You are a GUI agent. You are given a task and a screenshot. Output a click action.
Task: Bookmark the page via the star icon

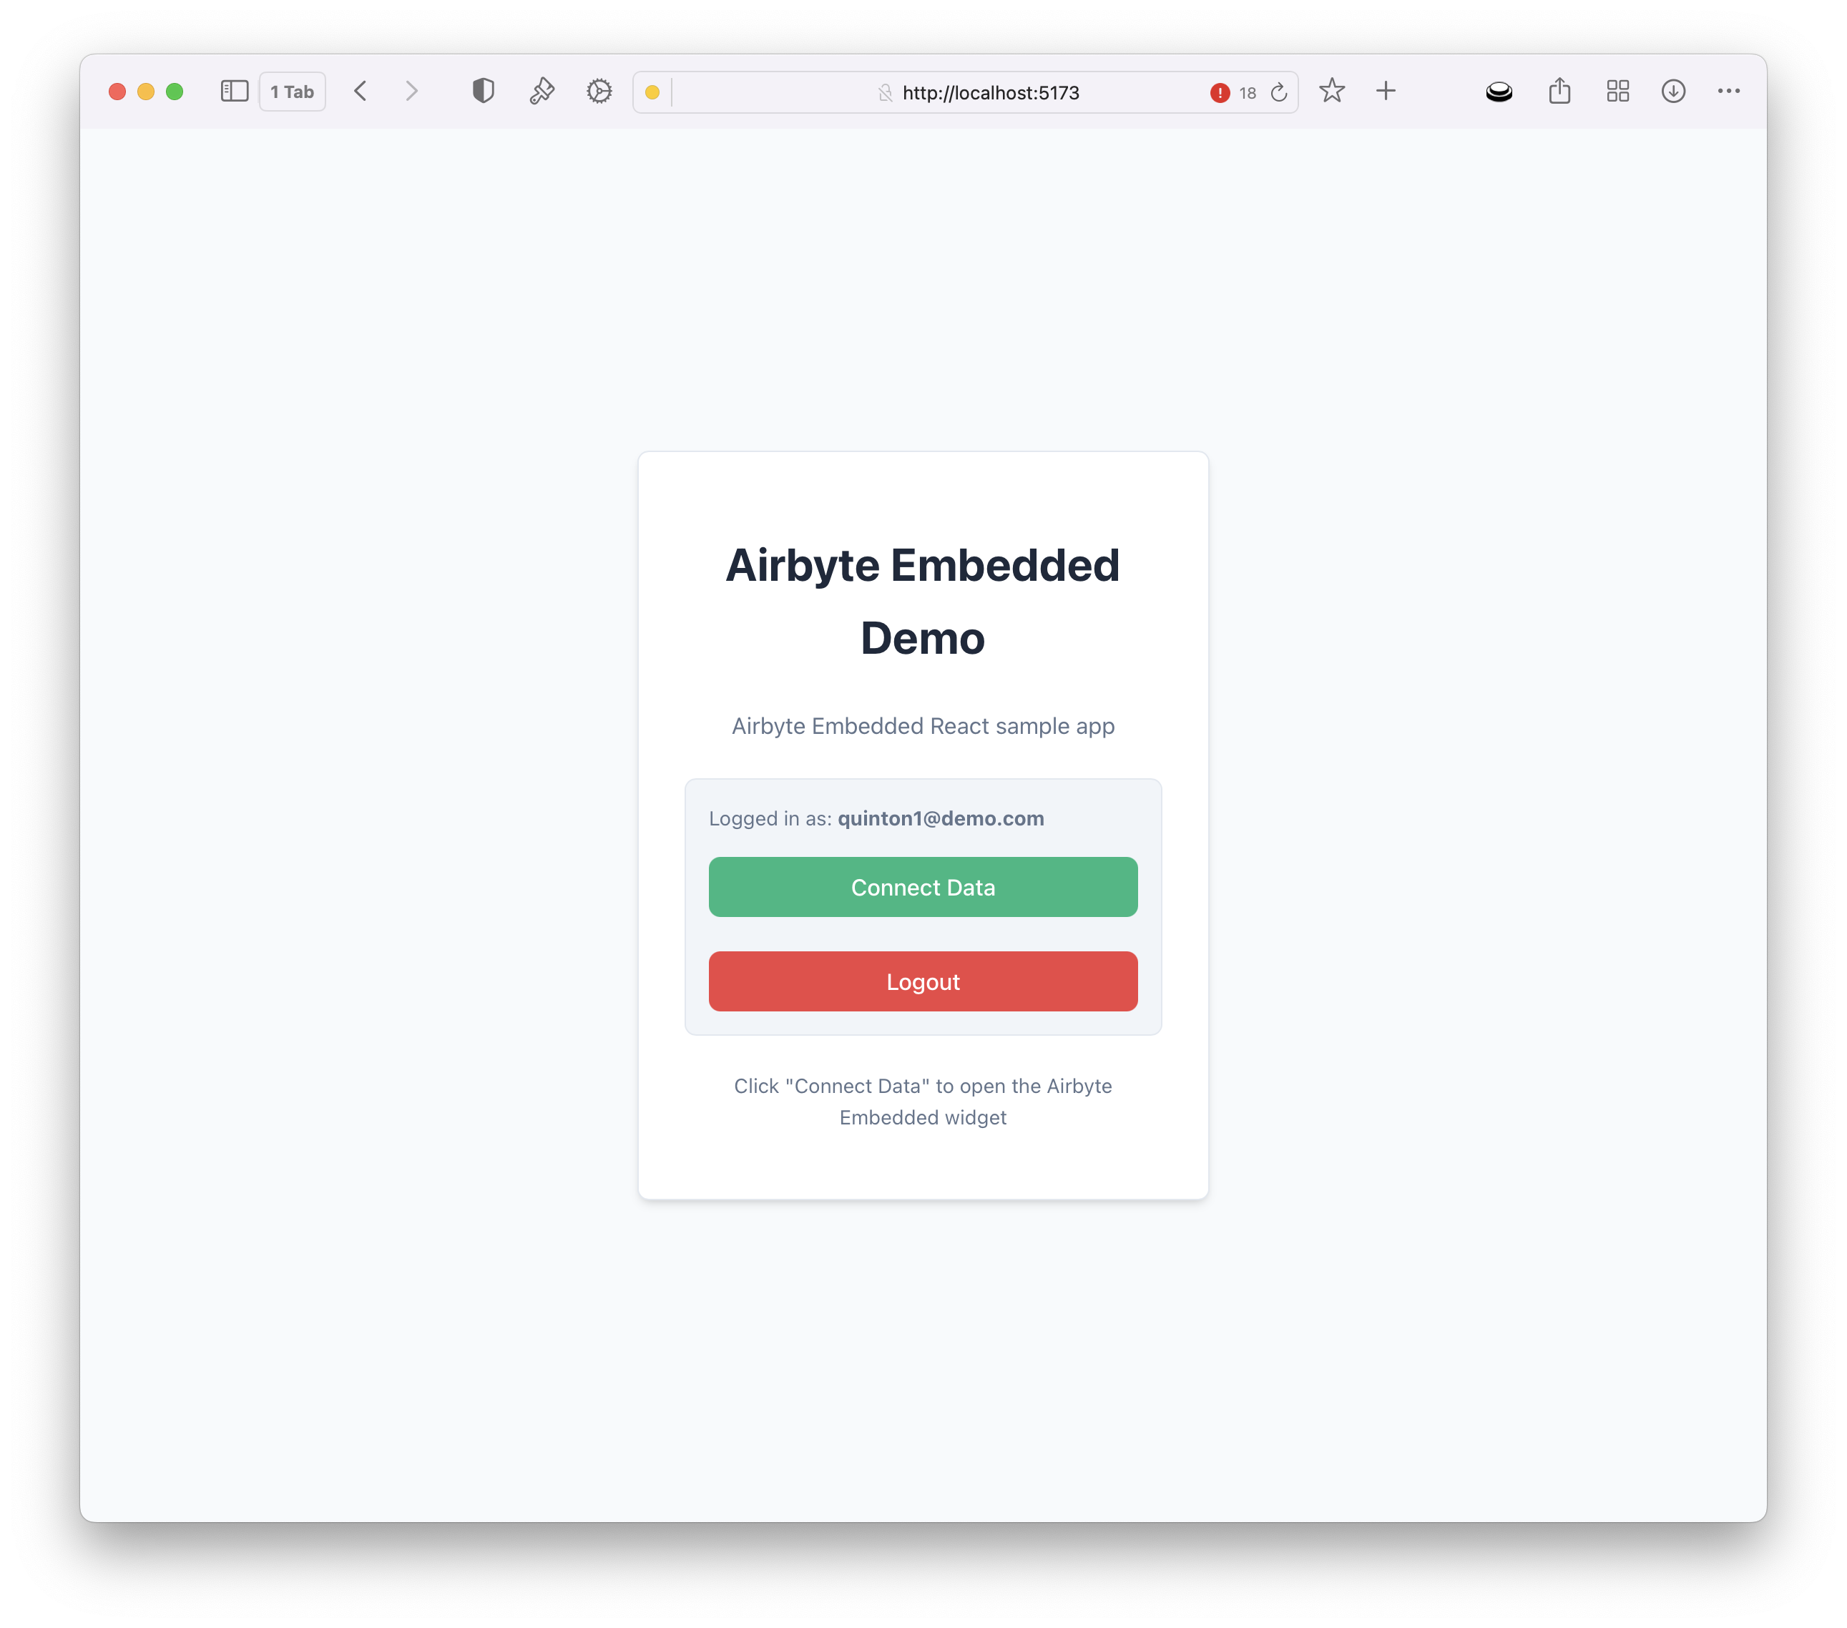pyautogui.click(x=1331, y=92)
